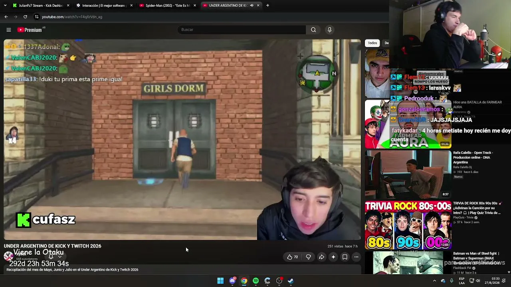This screenshot has height=287, width=511.
Task: Like the video with thumbs up
Action: tap(292, 257)
